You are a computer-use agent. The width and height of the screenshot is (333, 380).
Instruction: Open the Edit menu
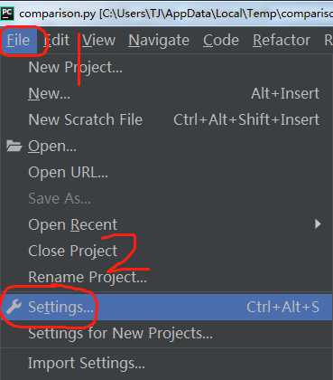57,40
